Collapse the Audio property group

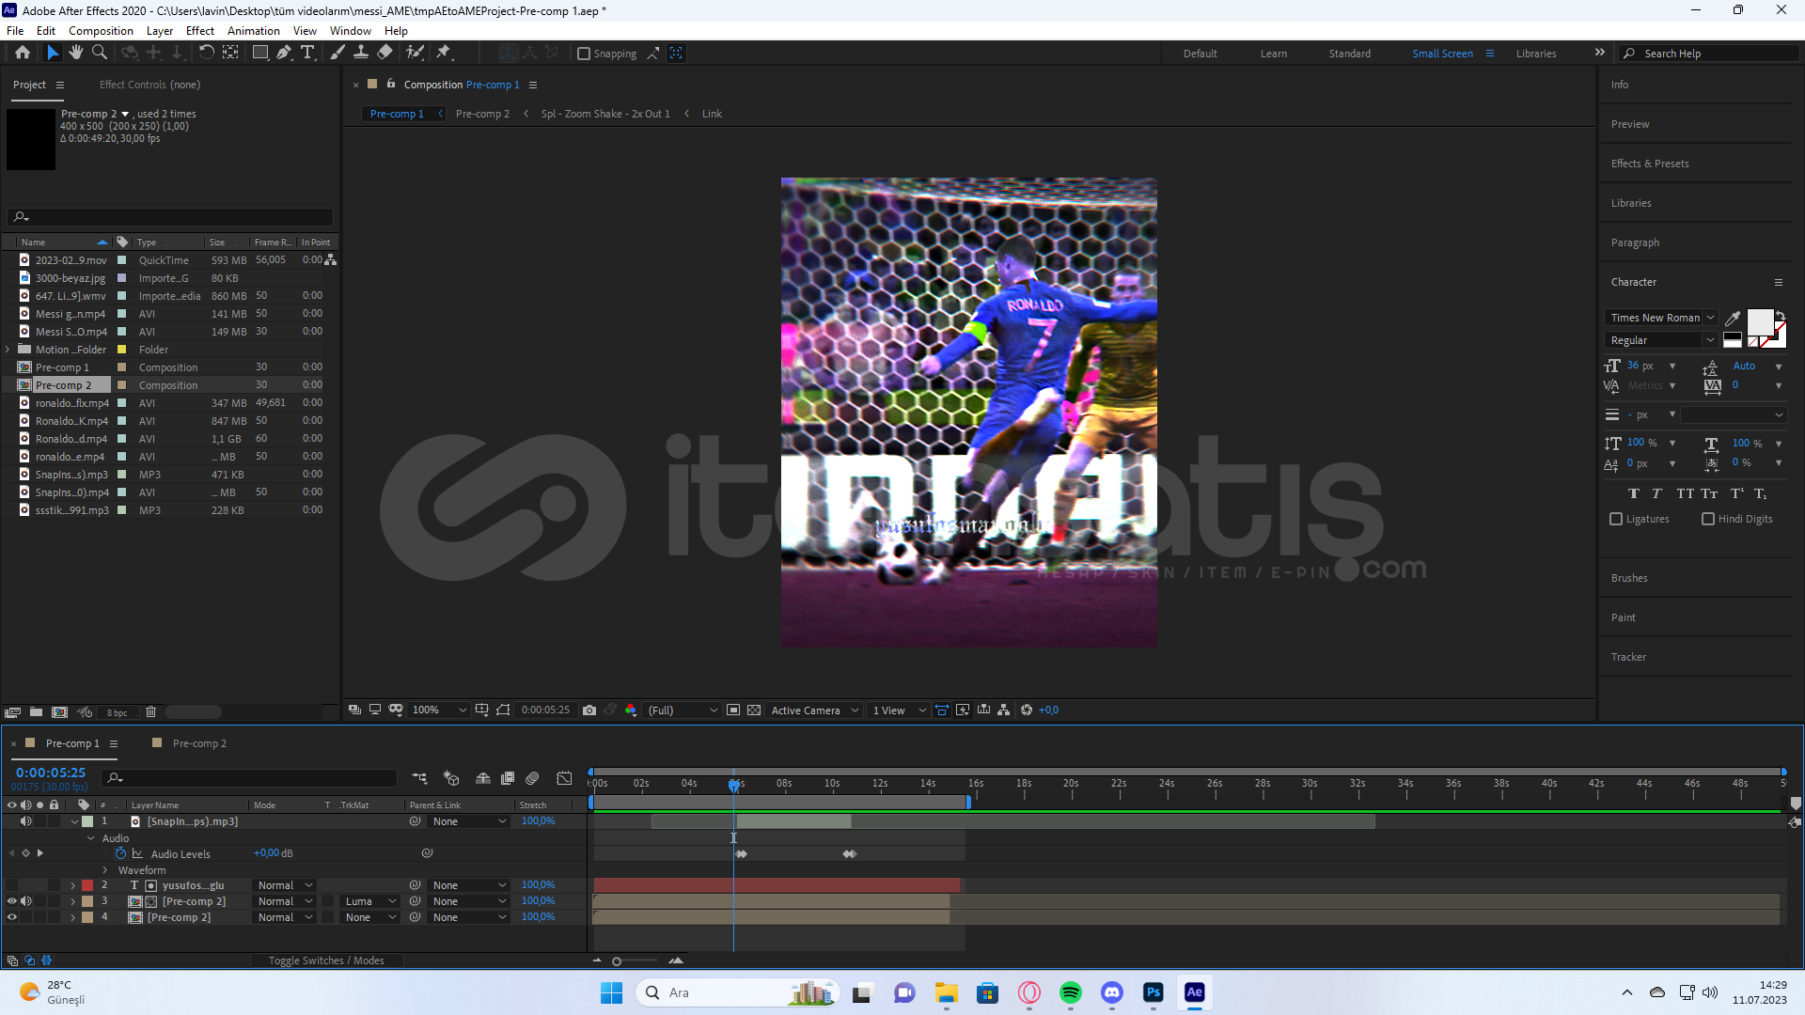point(91,838)
